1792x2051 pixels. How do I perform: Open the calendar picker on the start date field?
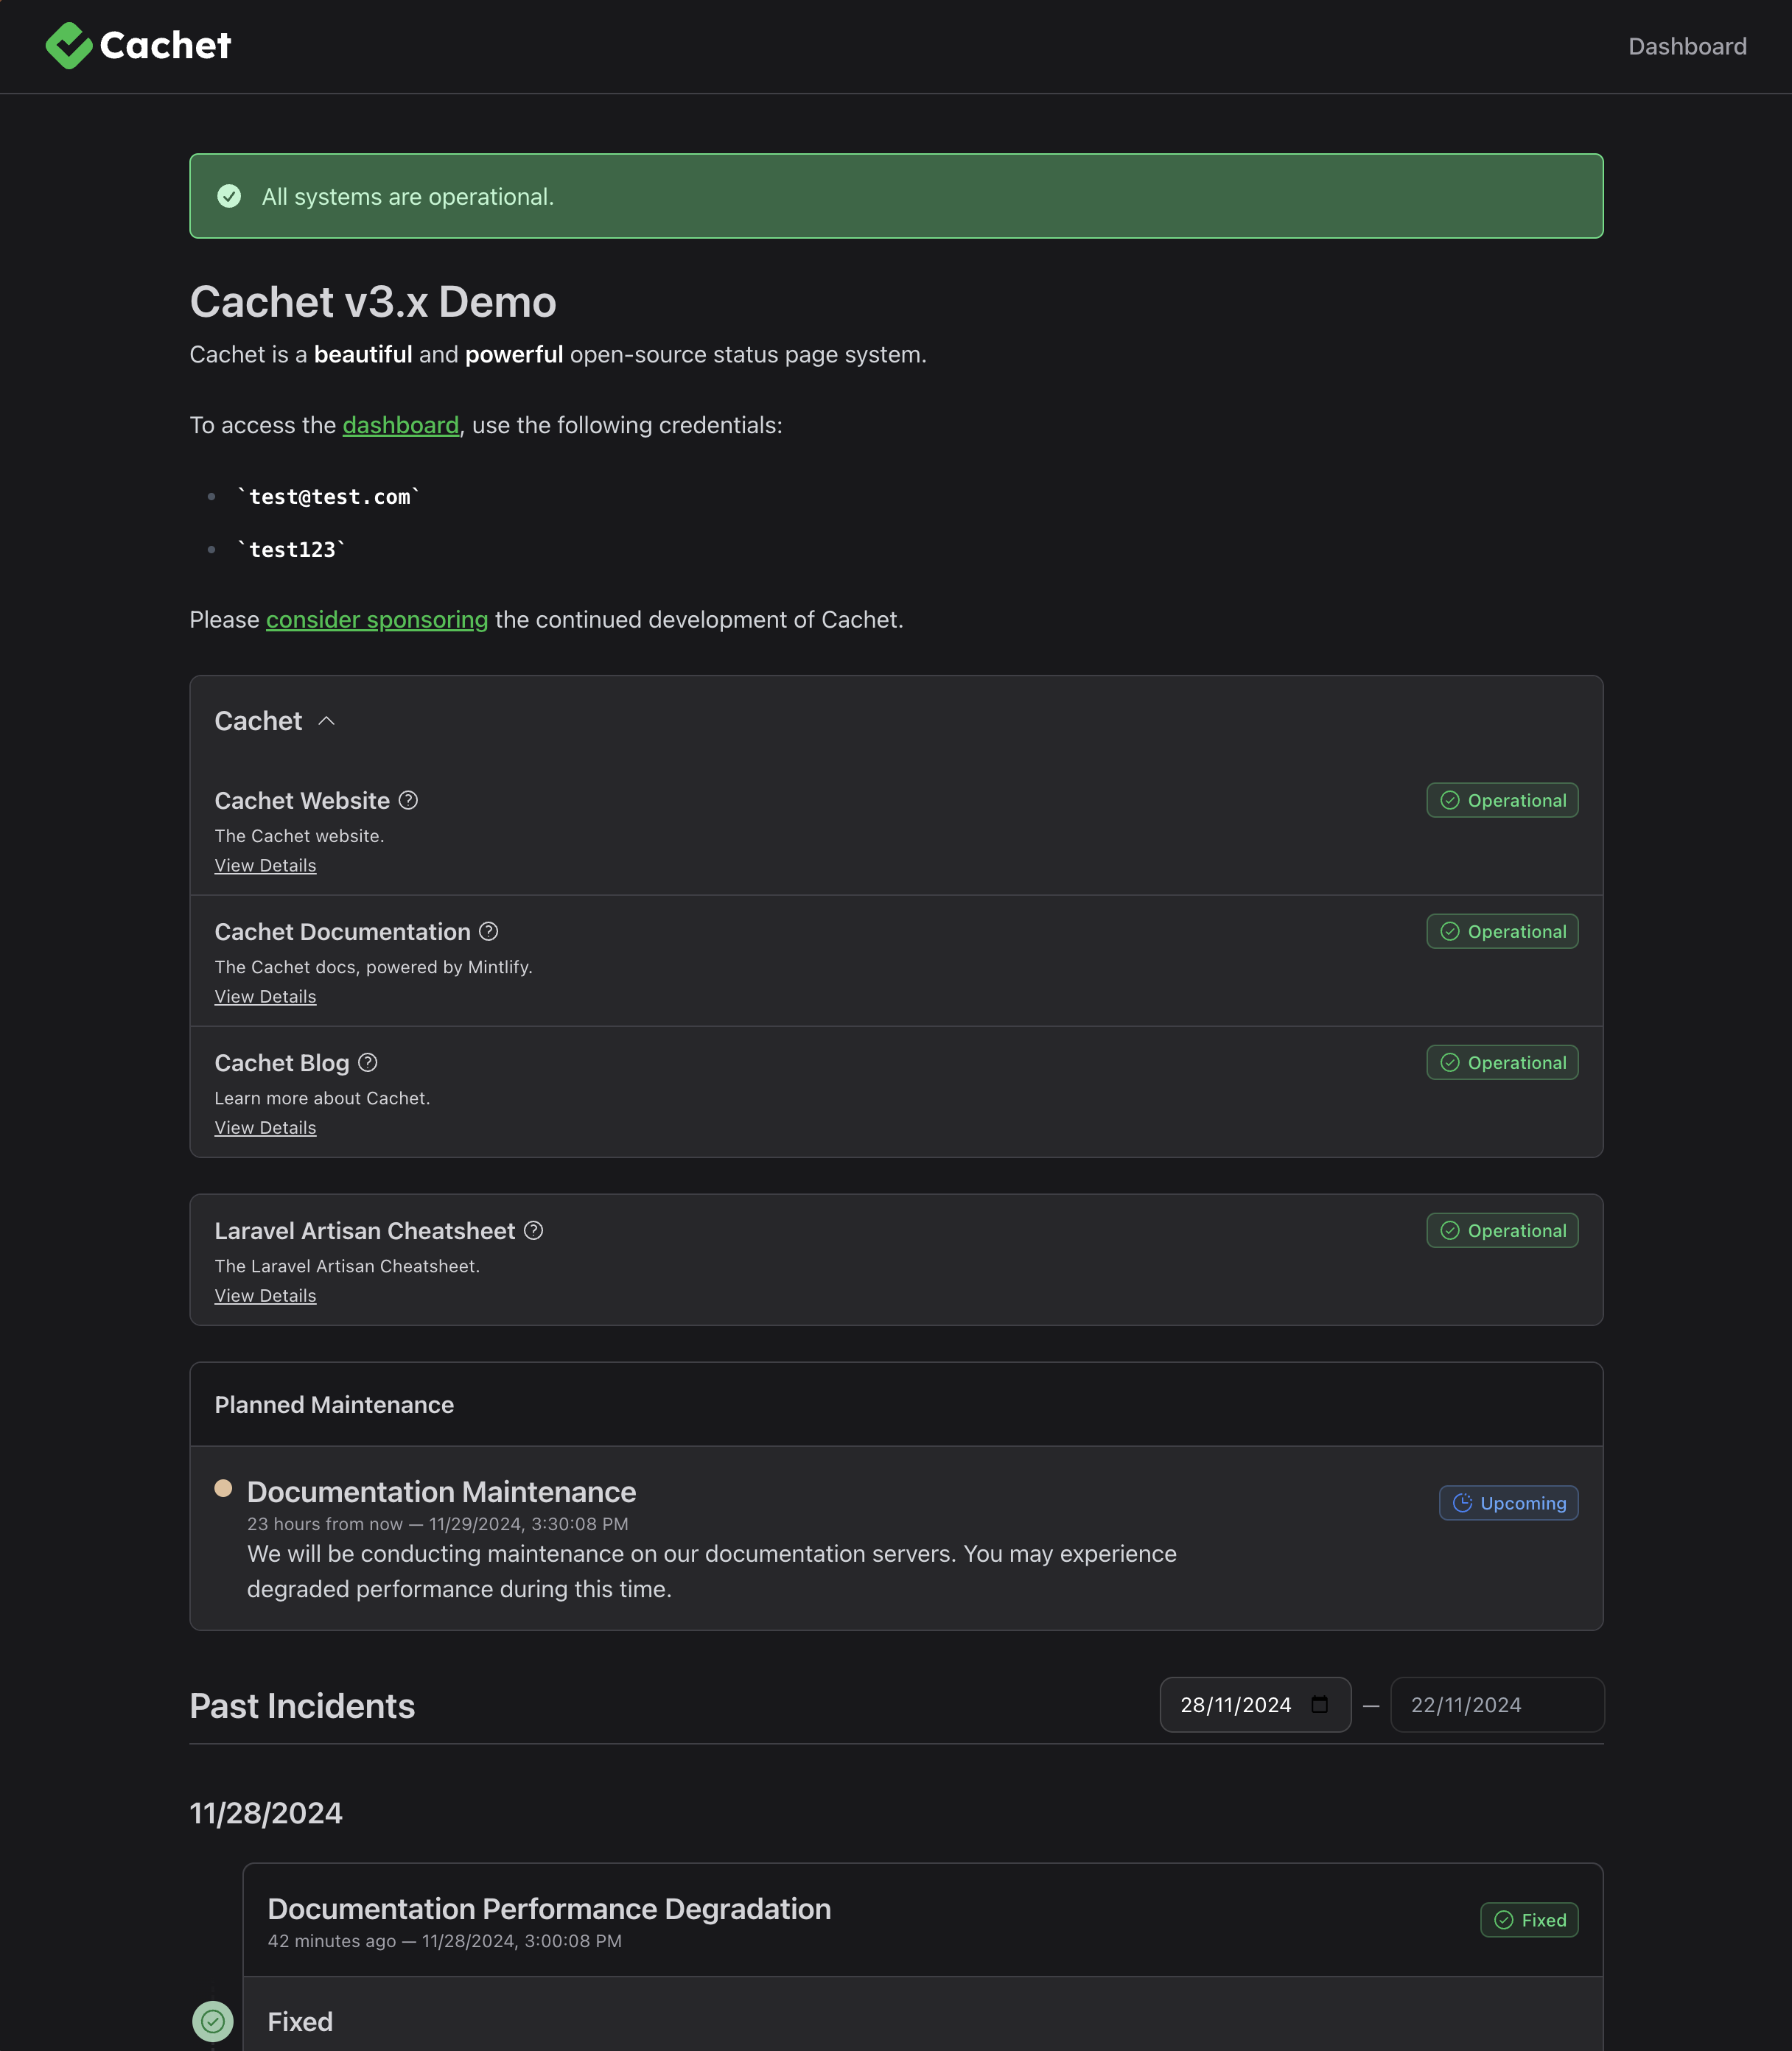[x=1320, y=1705]
